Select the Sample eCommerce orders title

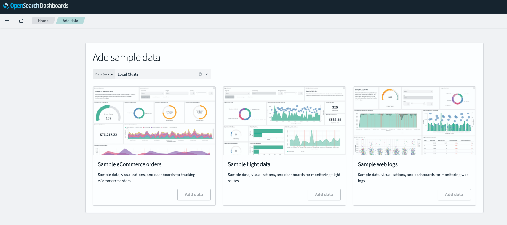(x=129, y=164)
